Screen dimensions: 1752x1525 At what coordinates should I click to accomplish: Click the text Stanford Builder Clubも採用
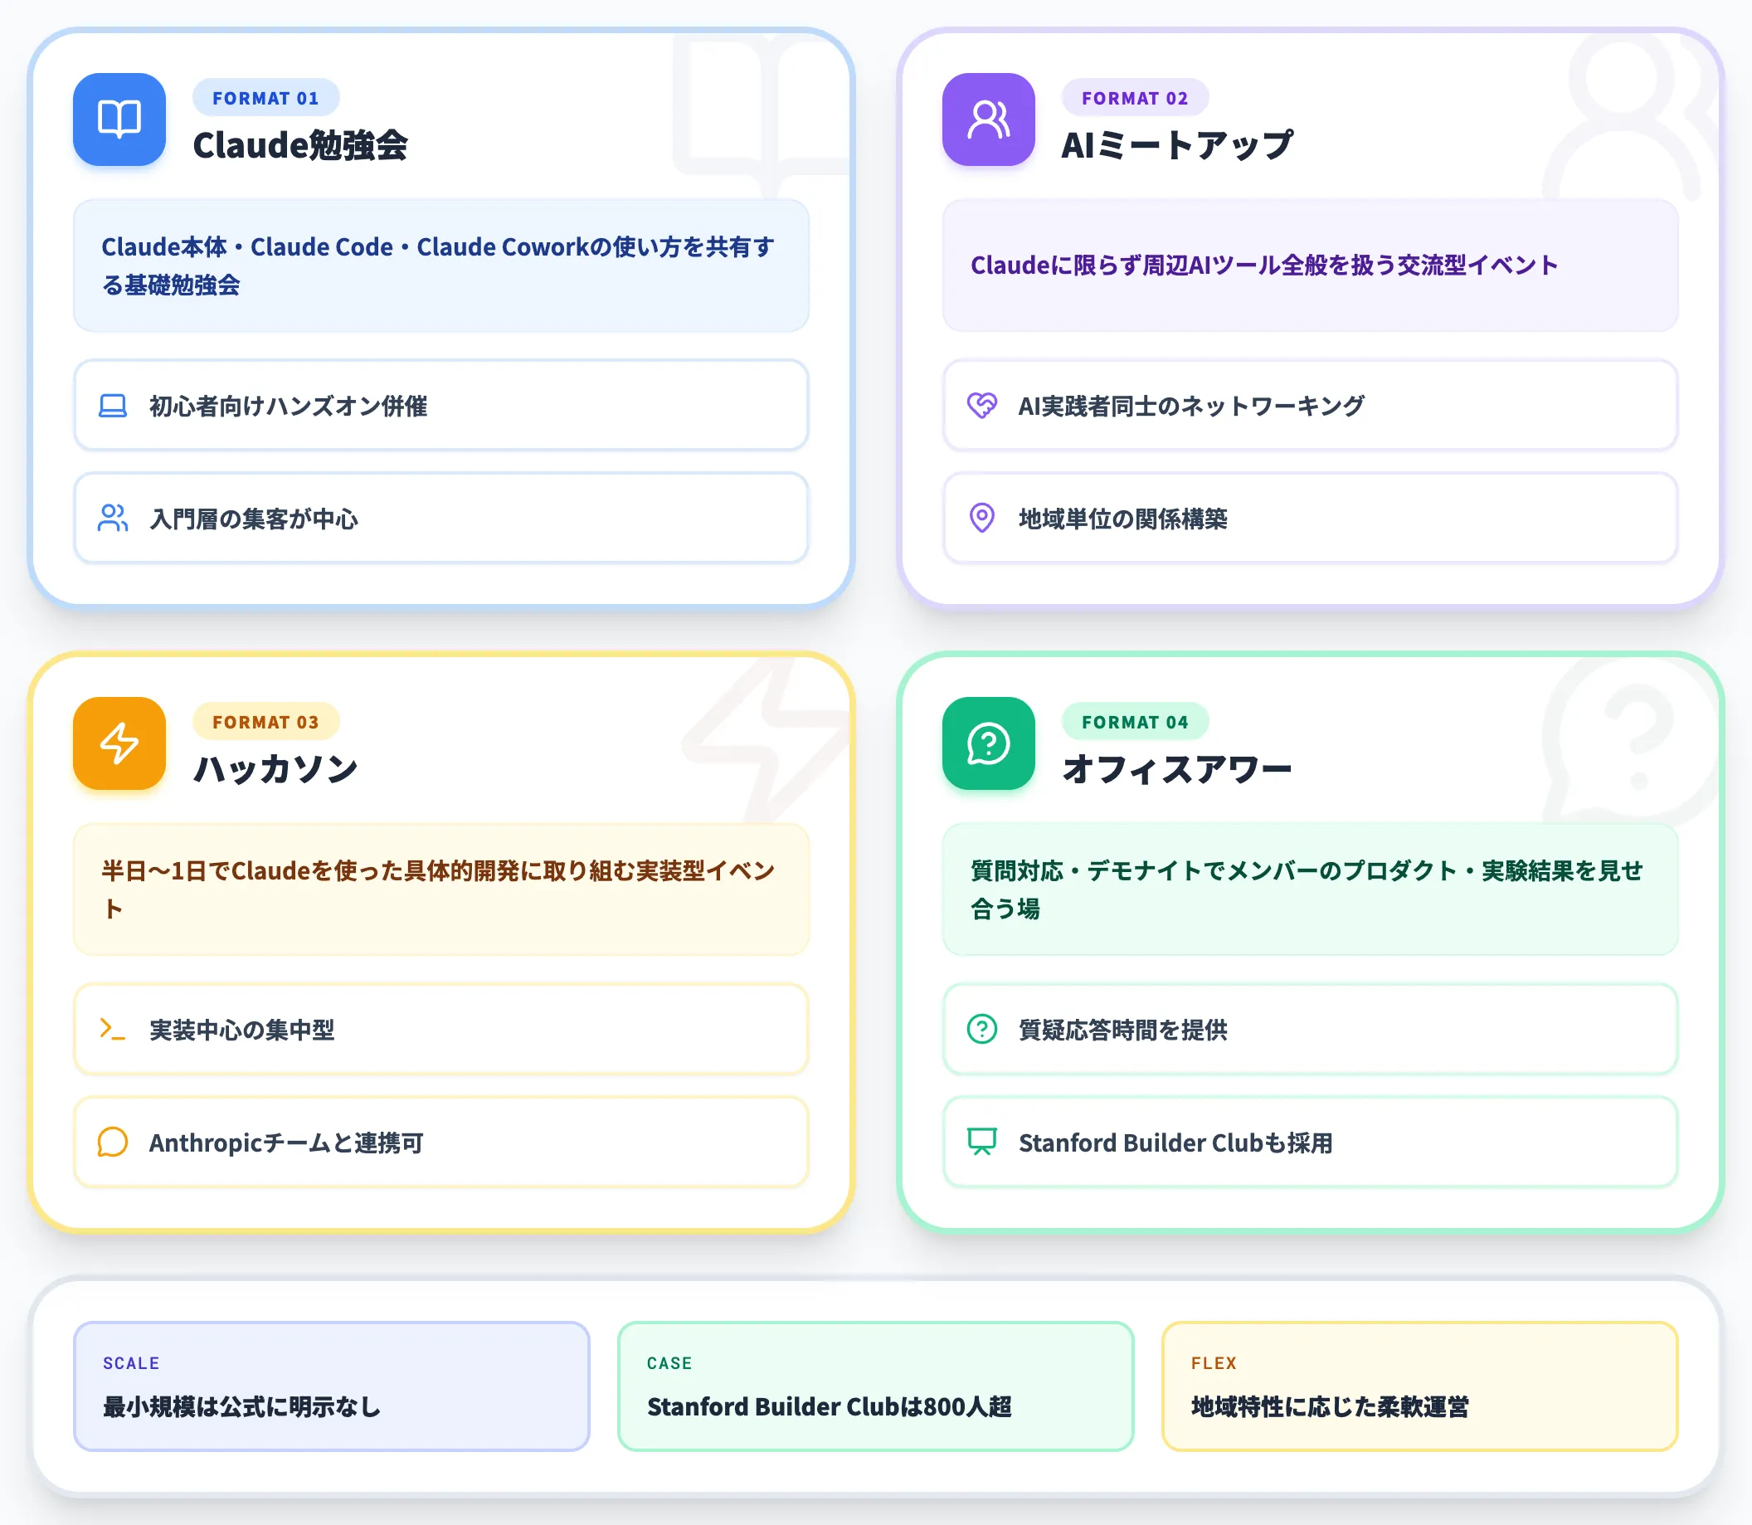[1175, 1143]
